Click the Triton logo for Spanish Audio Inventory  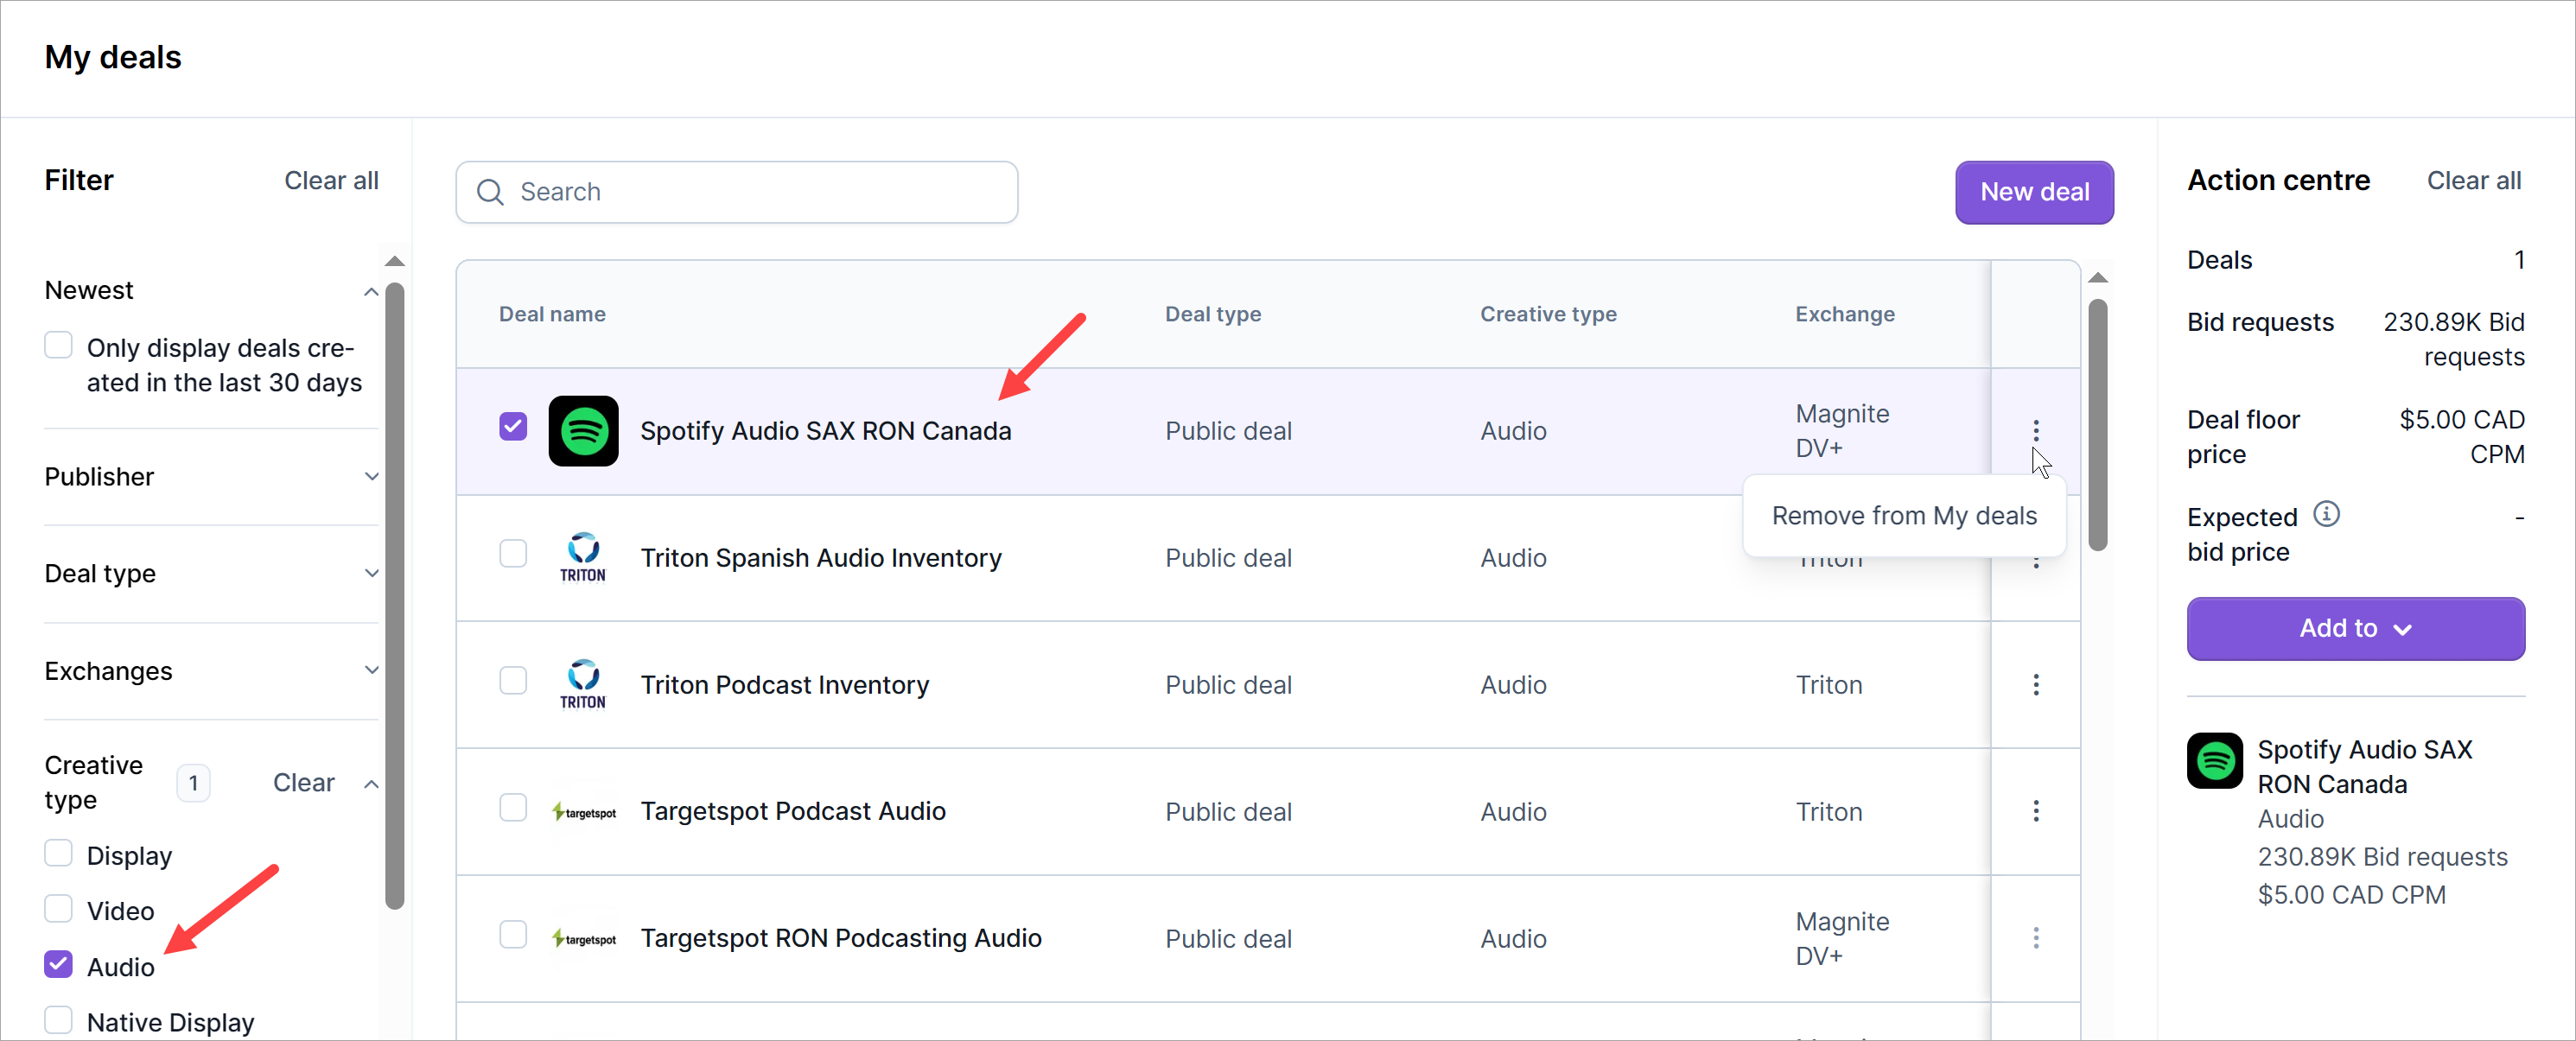583,557
